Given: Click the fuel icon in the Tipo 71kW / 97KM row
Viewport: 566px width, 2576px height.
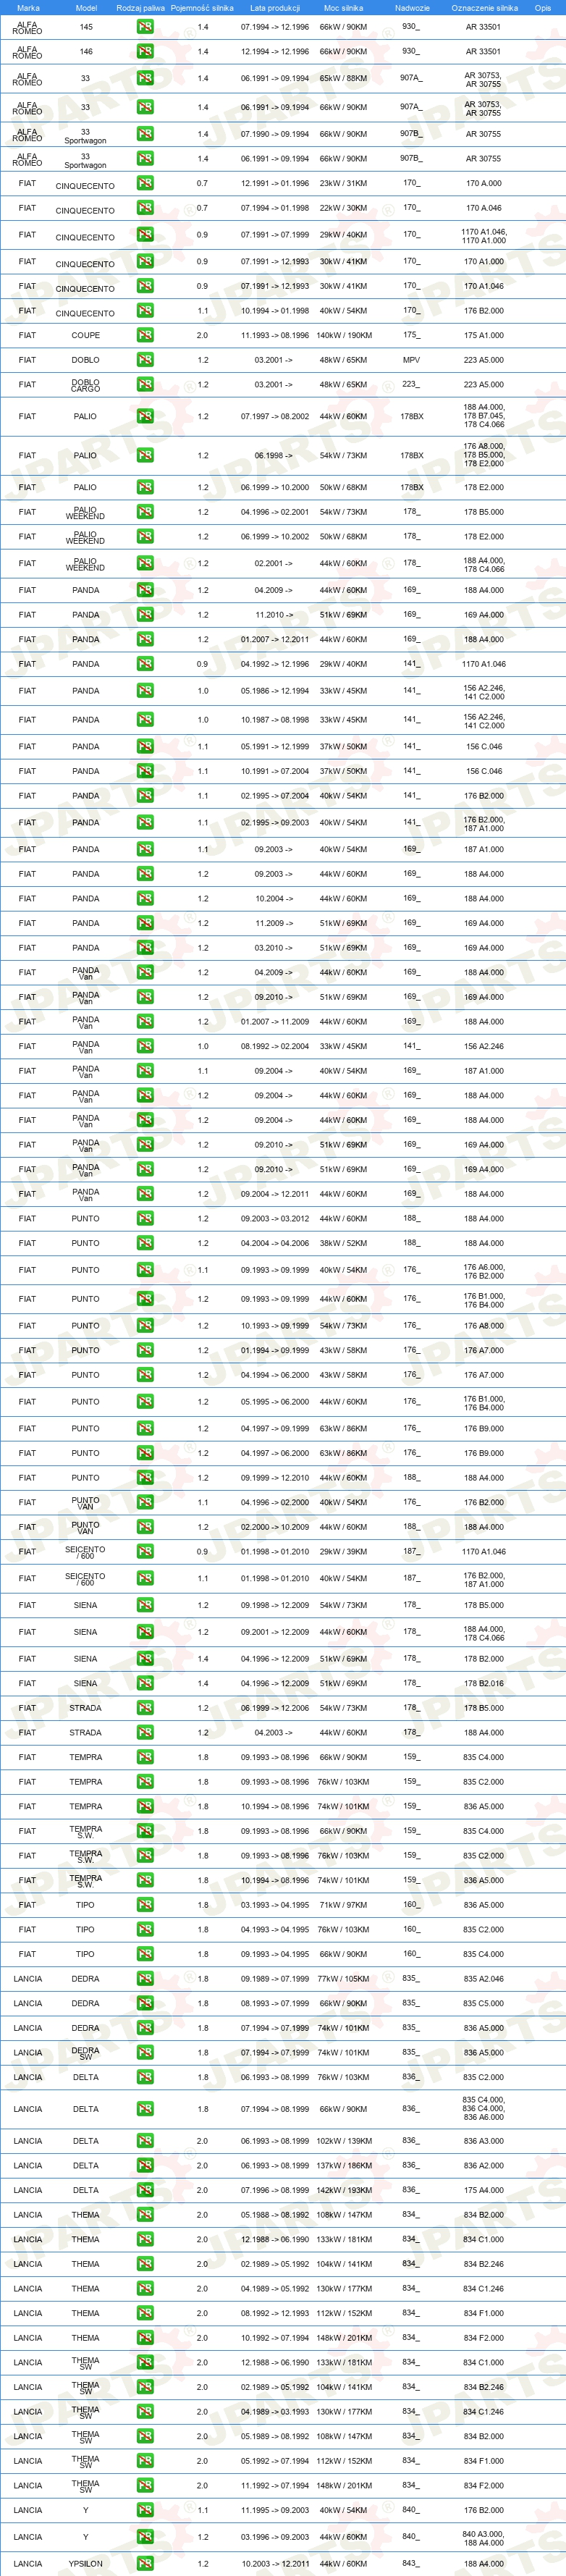Looking at the screenshot, I should pos(145,1905).
